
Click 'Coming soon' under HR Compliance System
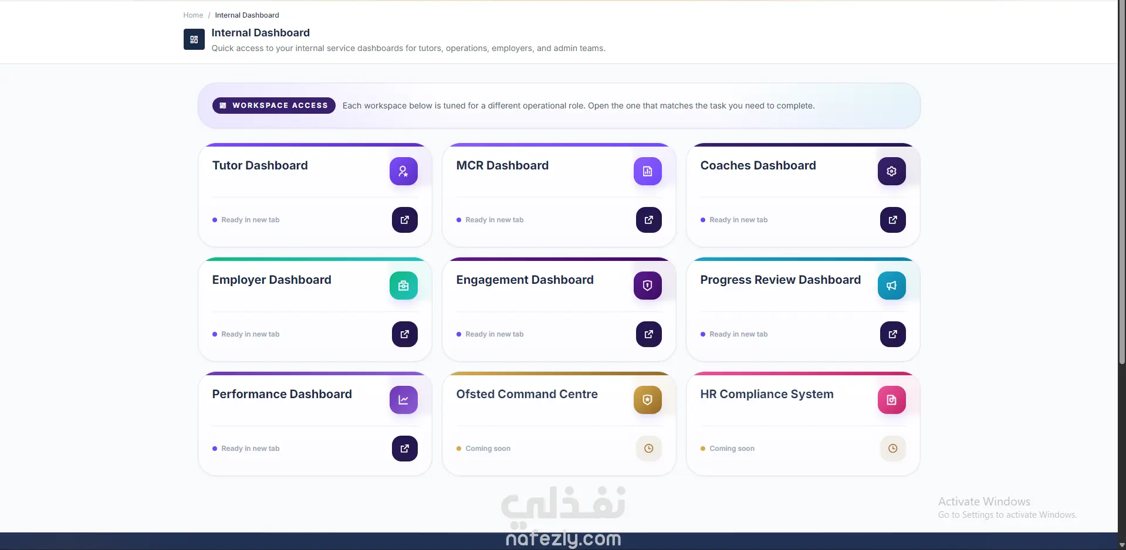tap(732, 449)
